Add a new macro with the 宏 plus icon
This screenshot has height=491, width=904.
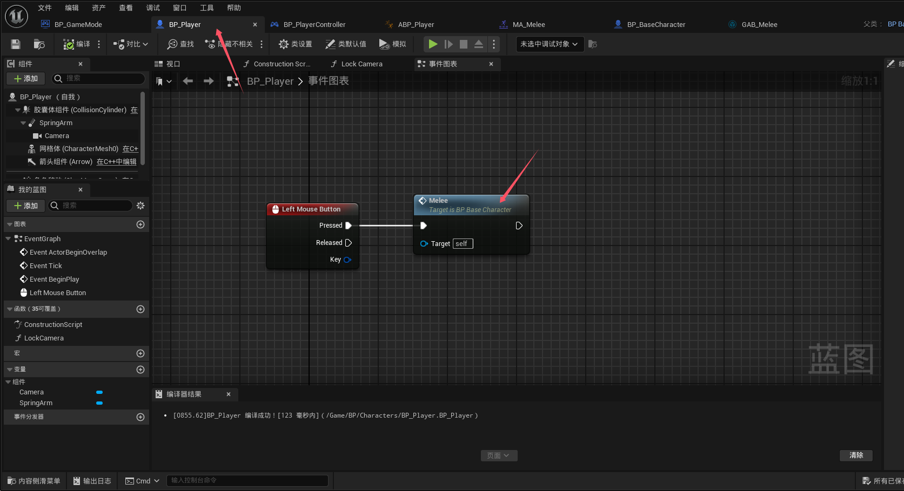140,353
